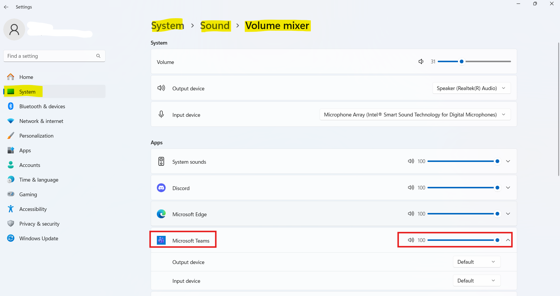Open Teams Output device Default dropdown
The height and width of the screenshot is (296, 560).
[477, 262]
